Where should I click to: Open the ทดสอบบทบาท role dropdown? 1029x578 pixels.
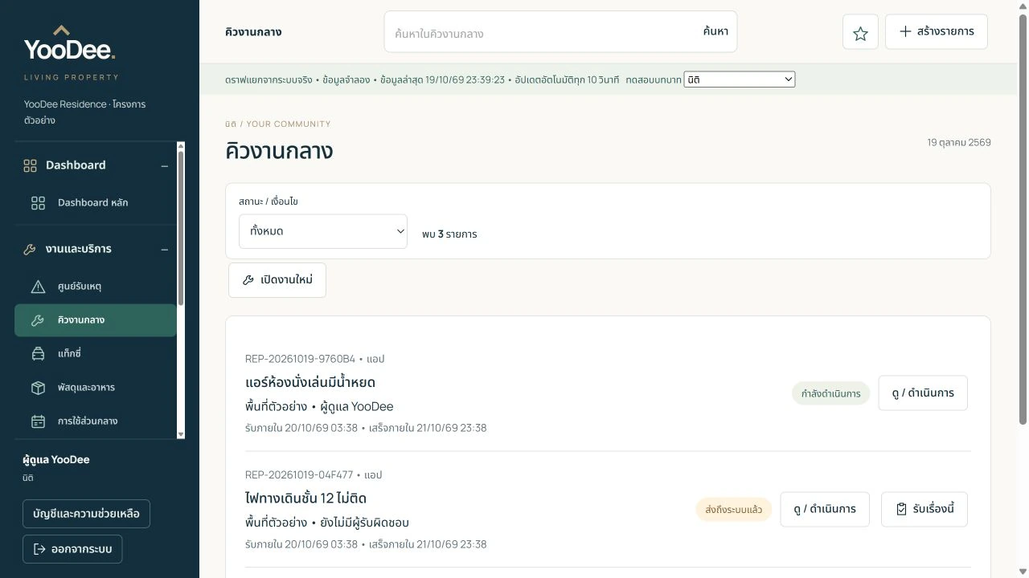point(739,79)
